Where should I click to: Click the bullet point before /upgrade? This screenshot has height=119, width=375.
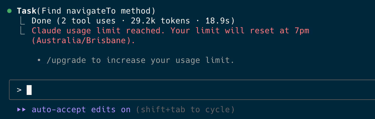pyautogui.click(x=39, y=60)
